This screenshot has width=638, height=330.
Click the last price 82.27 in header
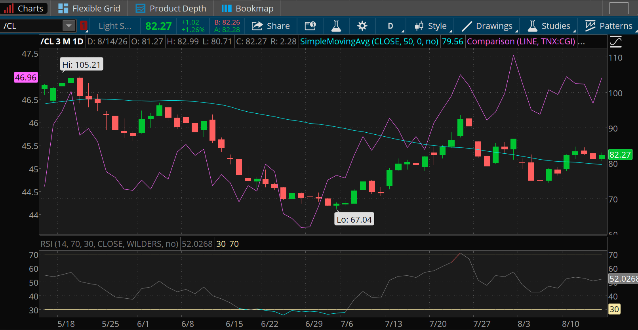158,26
